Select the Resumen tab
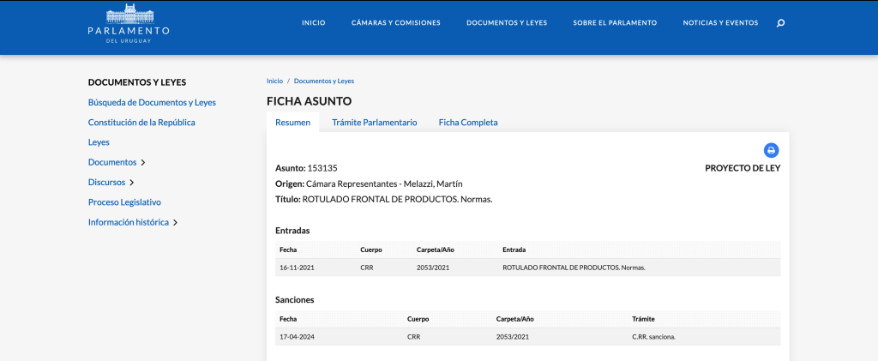 point(292,123)
